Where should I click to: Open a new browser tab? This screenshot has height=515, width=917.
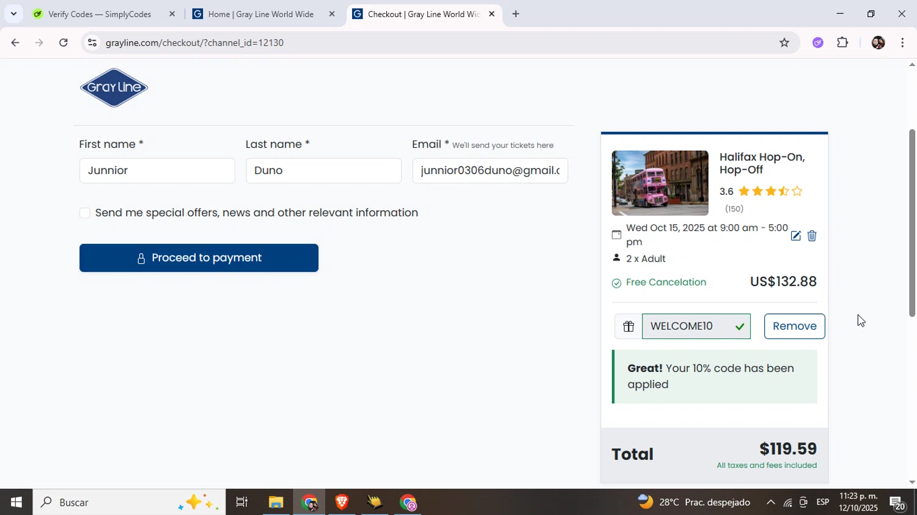(x=516, y=14)
